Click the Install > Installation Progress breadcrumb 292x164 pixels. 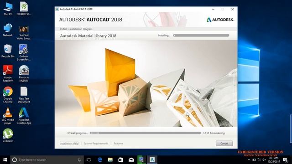[76, 29]
